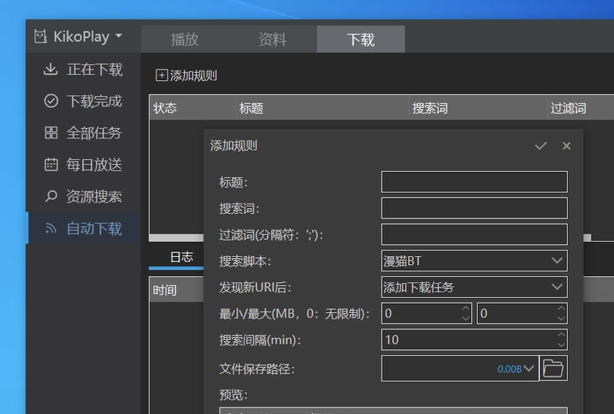Click the 标题 input field in the dialog
The image size is (614, 414).
[474, 181]
